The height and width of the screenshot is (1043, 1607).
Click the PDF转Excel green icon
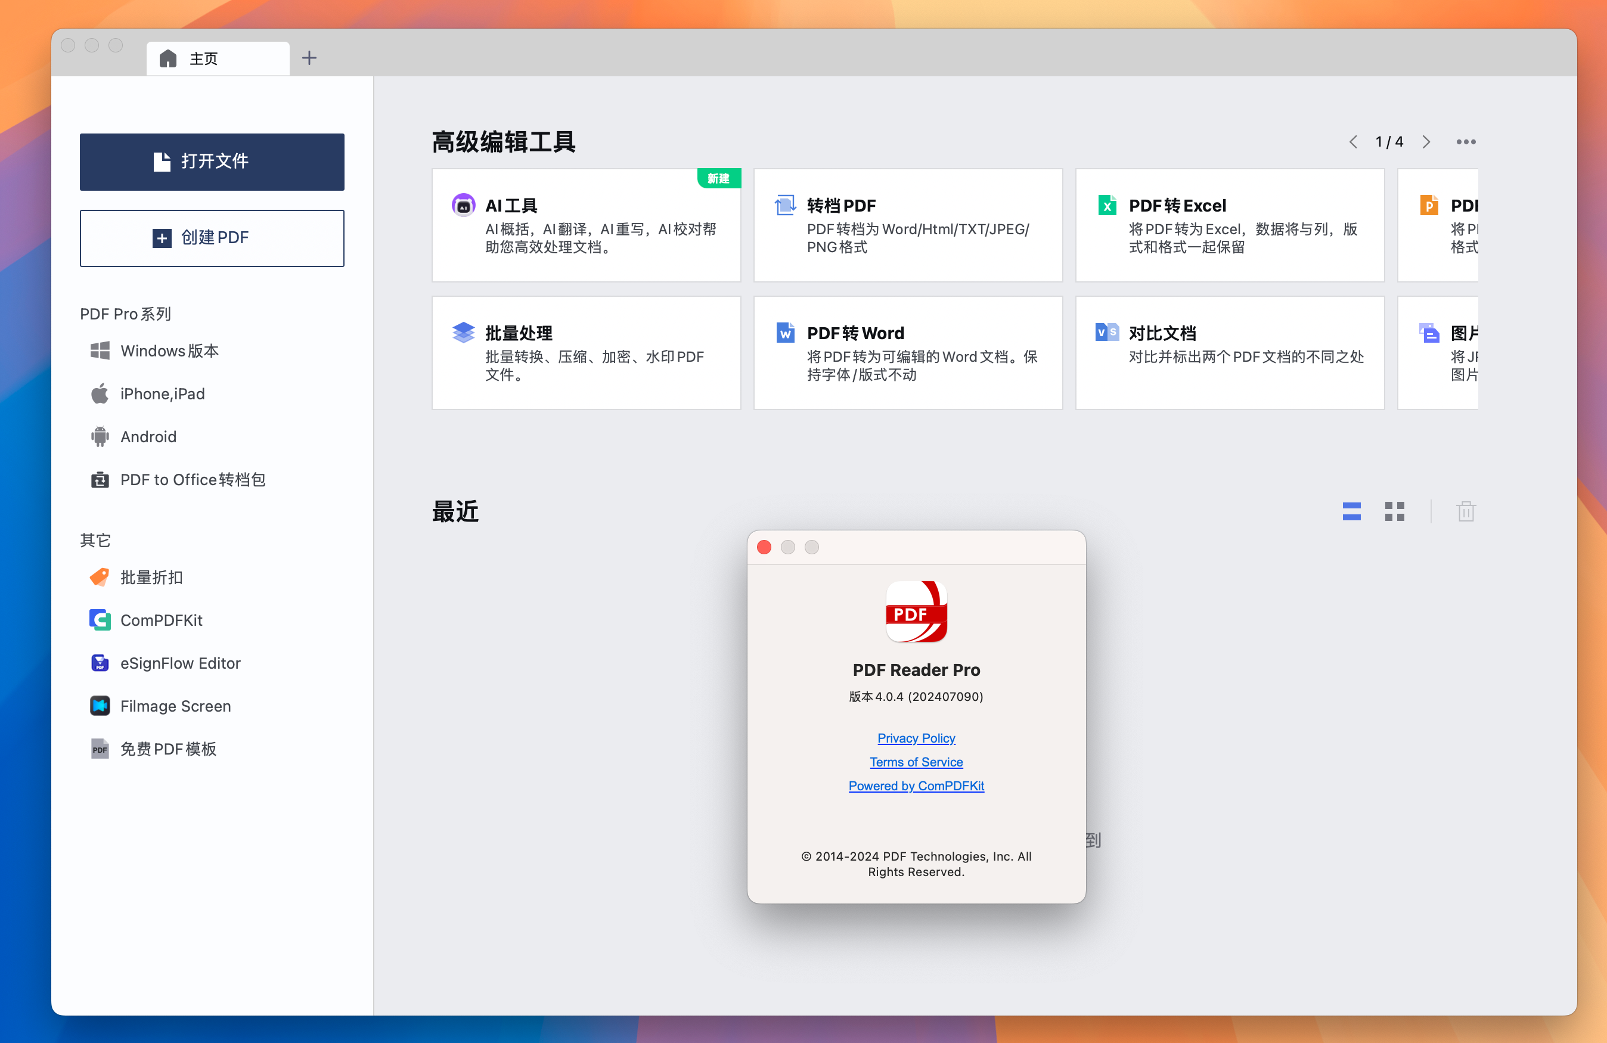pyautogui.click(x=1107, y=205)
